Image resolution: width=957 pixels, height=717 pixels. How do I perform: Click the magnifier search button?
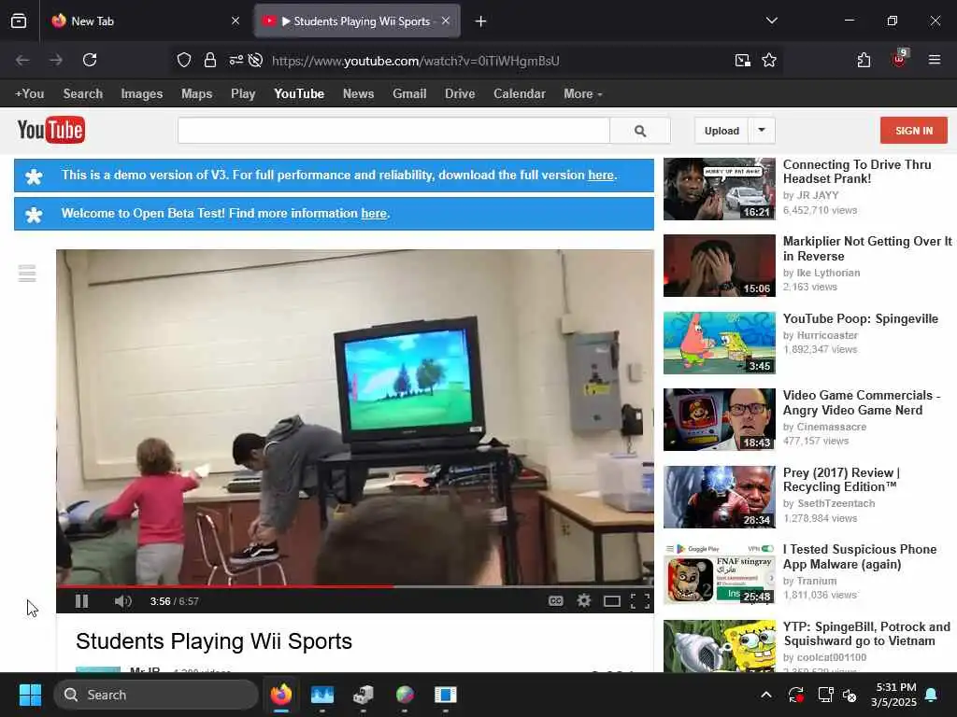click(x=640, y=131)
